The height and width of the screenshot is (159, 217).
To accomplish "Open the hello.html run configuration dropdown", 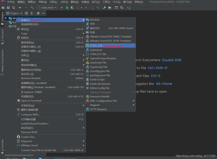I will pyautogui.click(x=47, y=8).
